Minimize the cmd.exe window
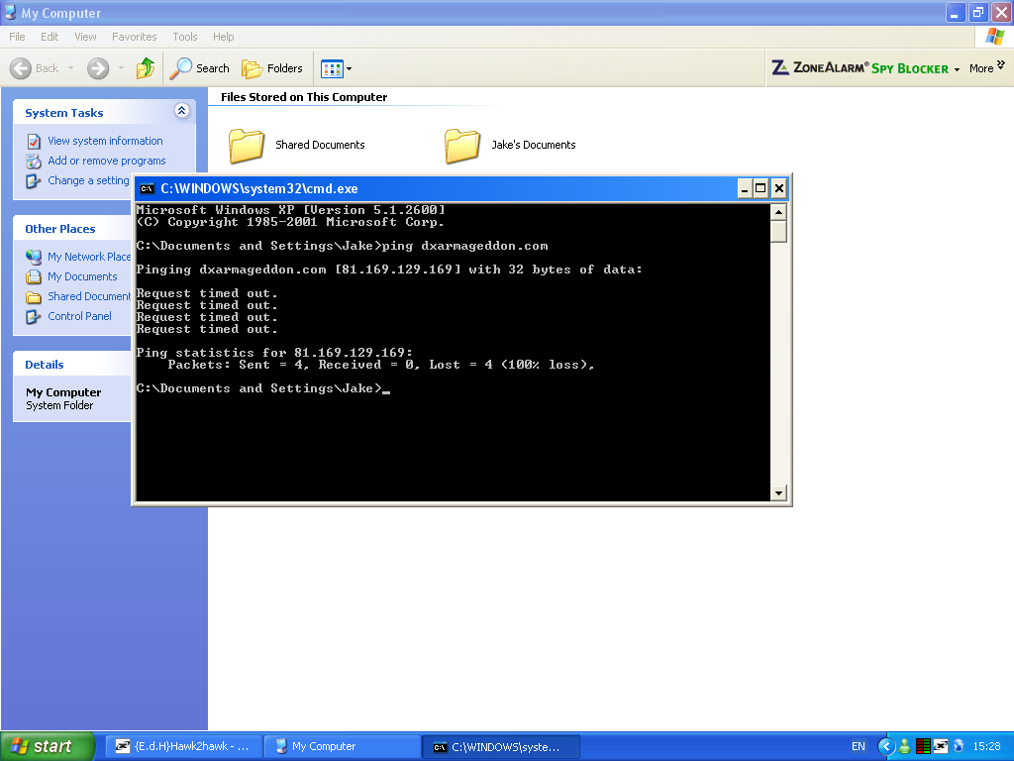The width and height of the screenshot is (1014, 761). [x=745, y=189]
